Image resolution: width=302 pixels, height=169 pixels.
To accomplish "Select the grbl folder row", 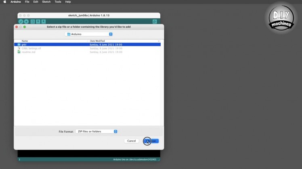I will coord(87,44).
